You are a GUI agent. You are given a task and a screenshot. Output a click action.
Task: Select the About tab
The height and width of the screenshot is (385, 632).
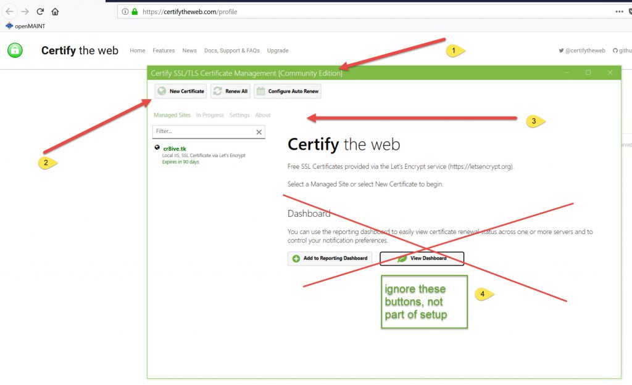(263, 115)
